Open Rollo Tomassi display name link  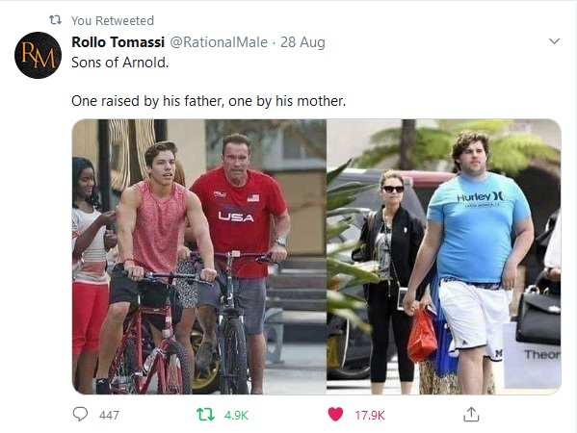(x=118, y=42)
